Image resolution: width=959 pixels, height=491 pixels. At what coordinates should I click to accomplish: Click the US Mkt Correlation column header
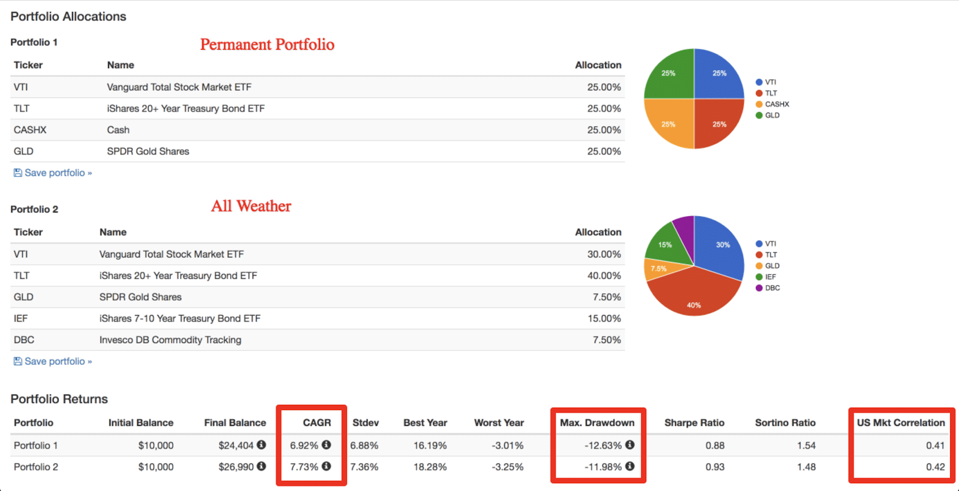tap(901, 423)
